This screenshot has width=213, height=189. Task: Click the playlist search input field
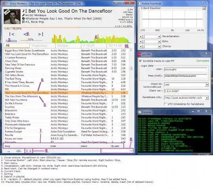[x=116, y=151]
